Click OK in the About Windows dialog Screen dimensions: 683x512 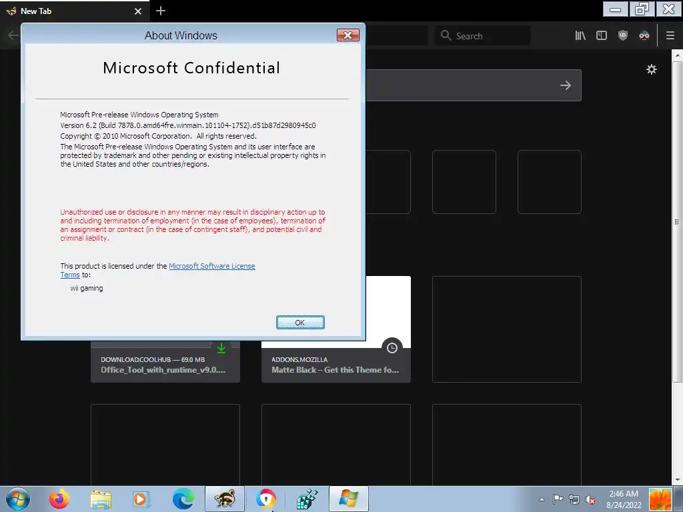tap(300, 323)
